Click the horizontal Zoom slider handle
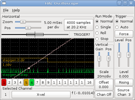The height and width of the screenshot is (100, 135). [x=23, y=22]
